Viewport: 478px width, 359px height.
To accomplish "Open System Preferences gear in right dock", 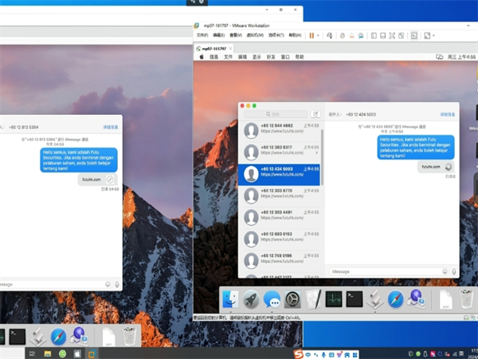I will tap(292, 300).
